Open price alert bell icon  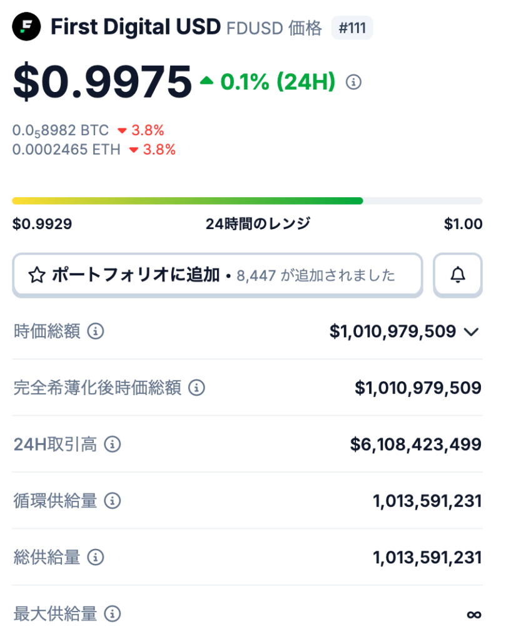(x=458, y=274)
